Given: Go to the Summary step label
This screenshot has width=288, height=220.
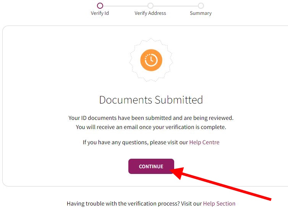Looking at the screenshot, I should point(201,13).
